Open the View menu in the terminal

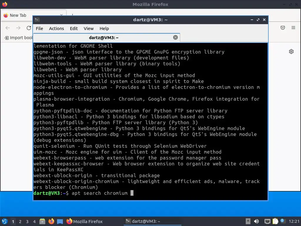(x=88, y=29)
